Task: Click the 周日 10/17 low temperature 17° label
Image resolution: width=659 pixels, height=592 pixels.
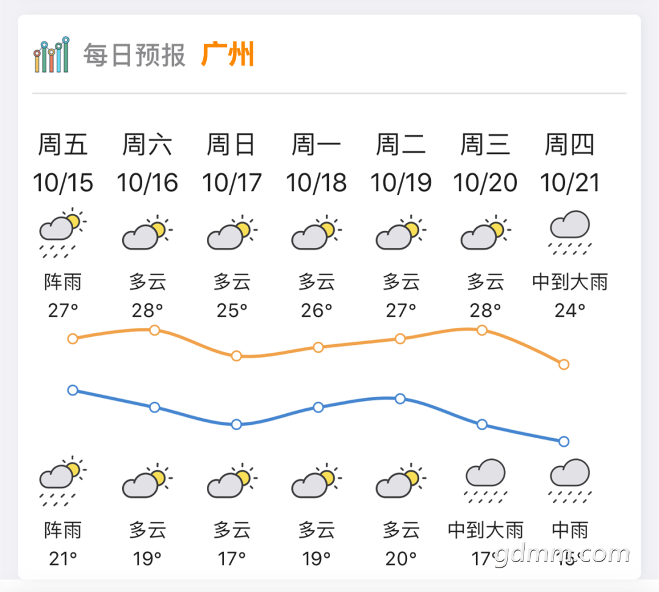Action: point(232,559)
